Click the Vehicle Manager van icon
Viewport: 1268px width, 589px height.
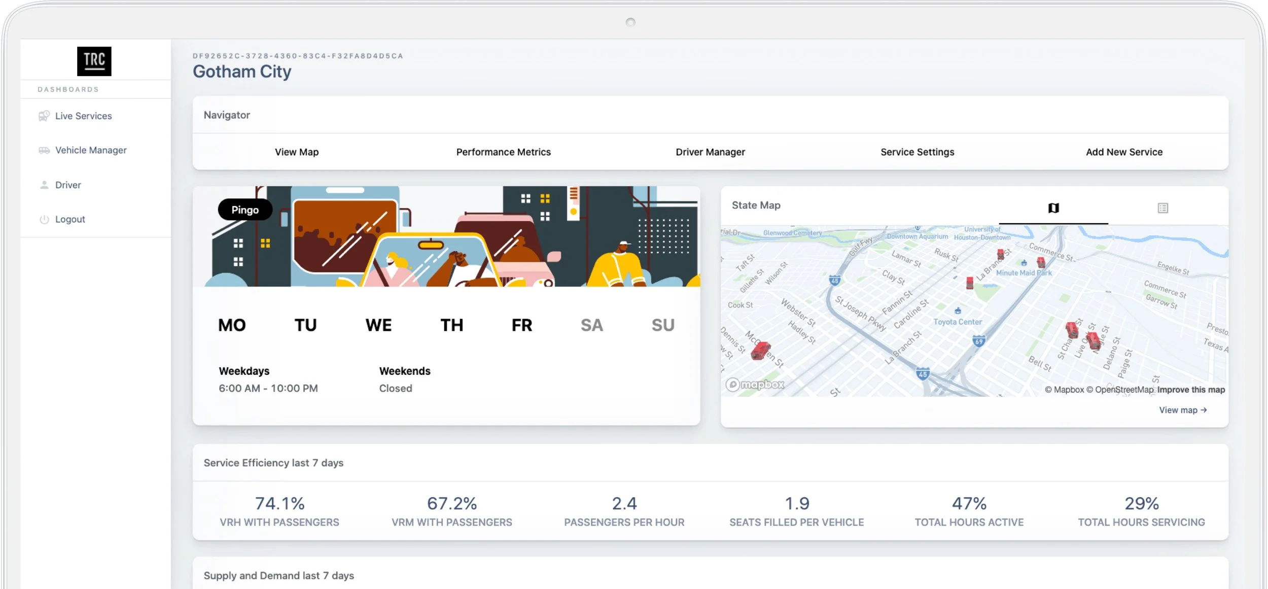point(44,150)
